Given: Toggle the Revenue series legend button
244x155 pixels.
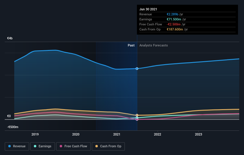Looking at the screenshot, I should pyautogui.click(x=17, y=146).
